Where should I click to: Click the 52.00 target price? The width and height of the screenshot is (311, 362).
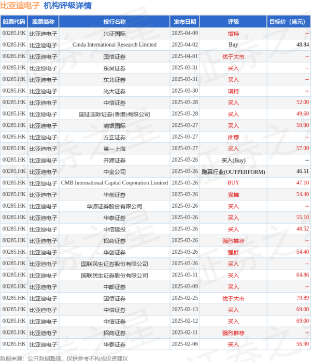coord(303,102)
